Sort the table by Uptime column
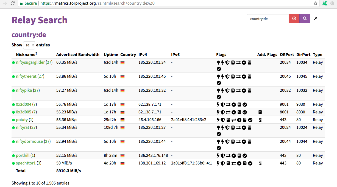The width and height of the screenshot is (337, 187). click(x=111, y=54)
